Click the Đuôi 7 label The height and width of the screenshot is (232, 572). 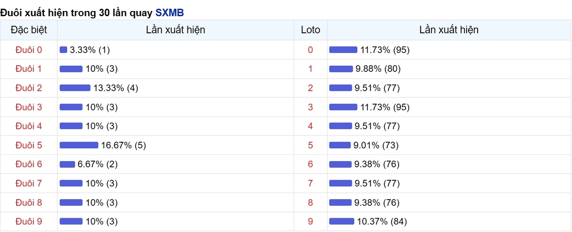[x=29, y=183]
